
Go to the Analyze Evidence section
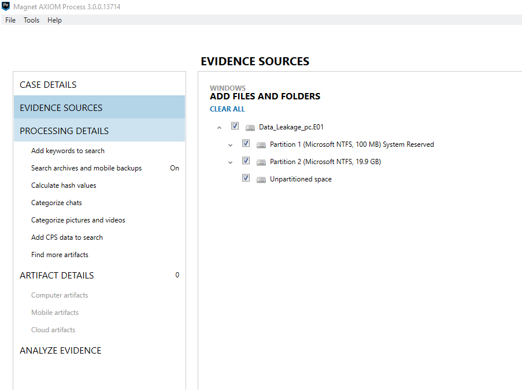[x=99, y=350]
